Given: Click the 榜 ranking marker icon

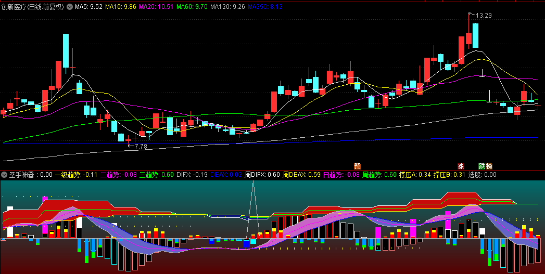Looking at the screenshot, I should 489,166.
